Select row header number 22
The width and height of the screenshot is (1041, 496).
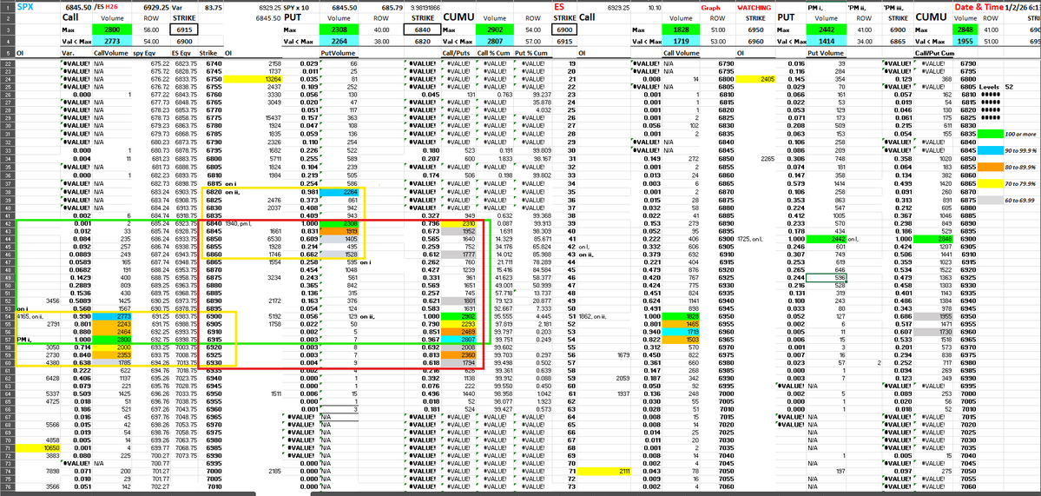point(7,63)
